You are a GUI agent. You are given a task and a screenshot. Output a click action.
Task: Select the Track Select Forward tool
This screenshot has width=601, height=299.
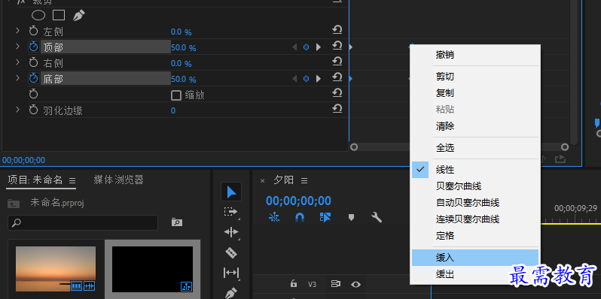[x=230, y=212]
